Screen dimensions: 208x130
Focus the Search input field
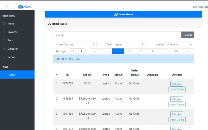point(117,35)
